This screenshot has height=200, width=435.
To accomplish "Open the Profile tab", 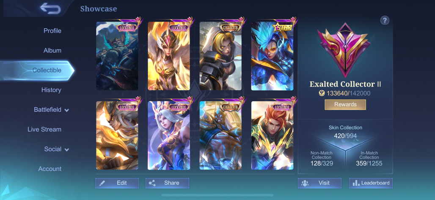I will click(x=52, y=31).
